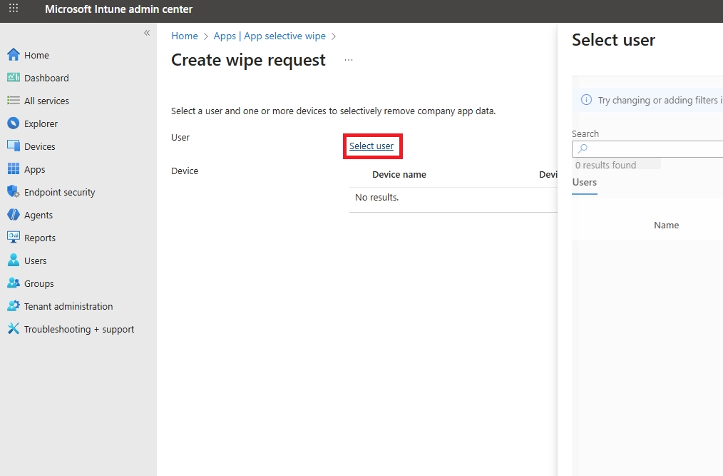Open the Apps section
This screenshot has height=476, width=723.
[x=33, y=169]
